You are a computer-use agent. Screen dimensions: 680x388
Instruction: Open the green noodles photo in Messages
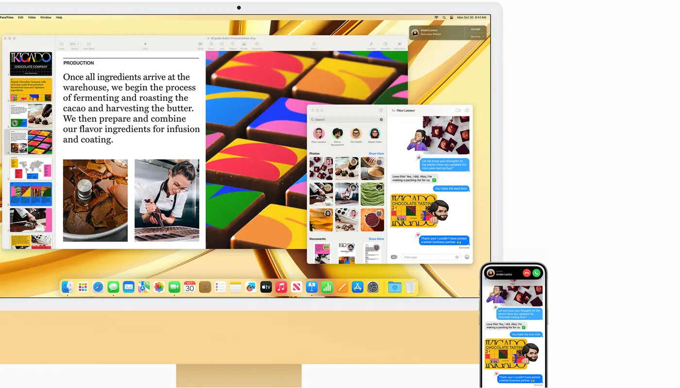coord(373,194)
